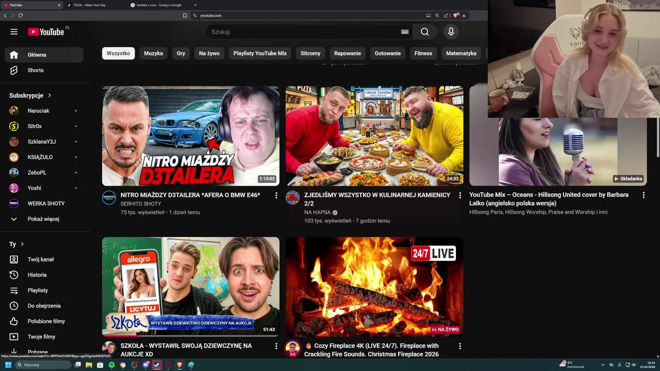Expand the Subskrypcje section chevron

49,95
